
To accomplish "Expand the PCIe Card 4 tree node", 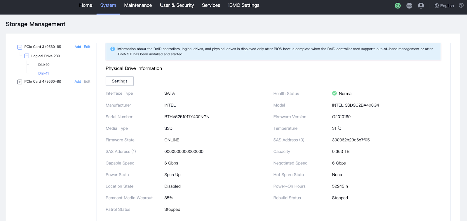I will pyautogui.click(x=20, y=82).
